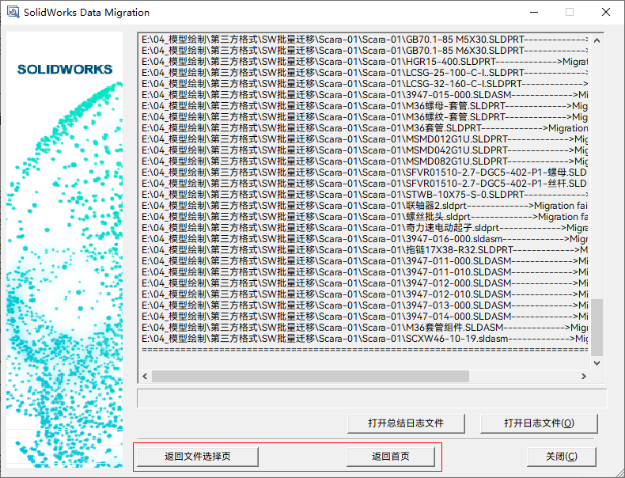
Task: Select log line 奇力速电动起子.sldprt
Action: point(364,228)
